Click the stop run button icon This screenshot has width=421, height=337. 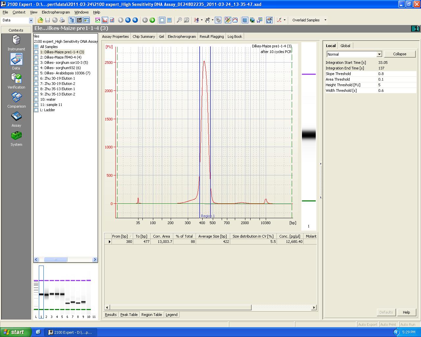click(x=135, y=20)
